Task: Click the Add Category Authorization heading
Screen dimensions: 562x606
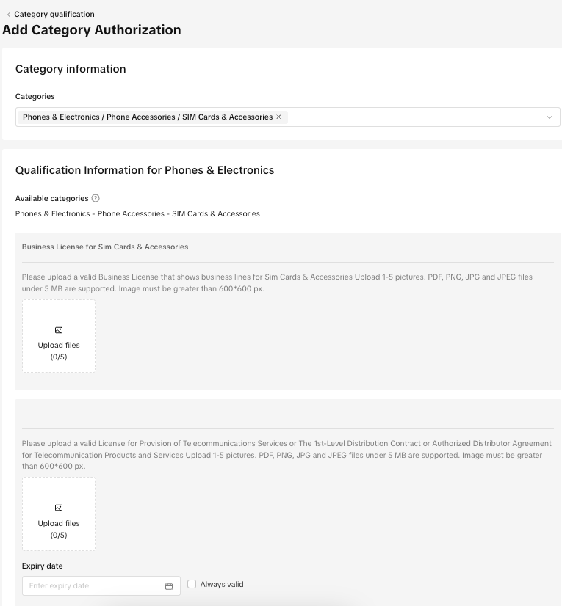Action: click(92, 30)
